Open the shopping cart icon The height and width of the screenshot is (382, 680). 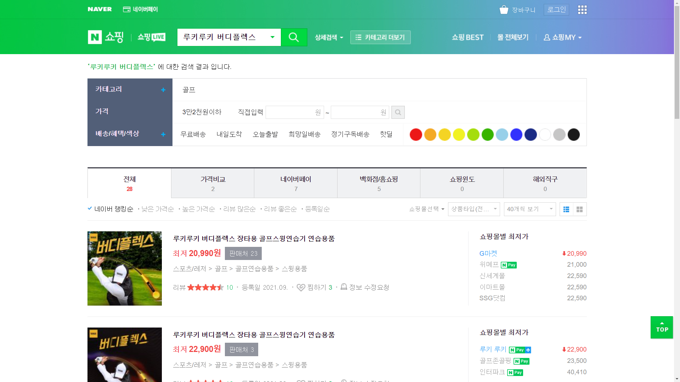tap(504, 10)
